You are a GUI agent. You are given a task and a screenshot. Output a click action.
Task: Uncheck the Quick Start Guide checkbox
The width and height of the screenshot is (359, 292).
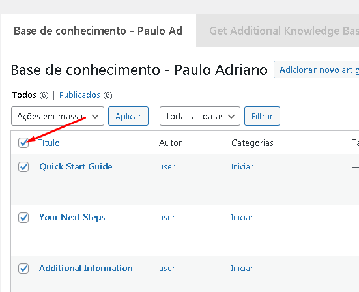coord(23,167)
